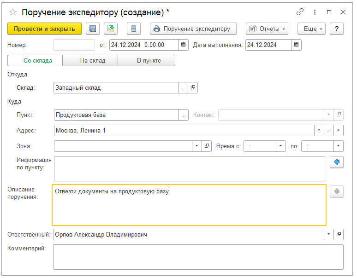The image size is (357, 278).
Task: Switch to "На склад" mode
Action: (x=90, y=61)
